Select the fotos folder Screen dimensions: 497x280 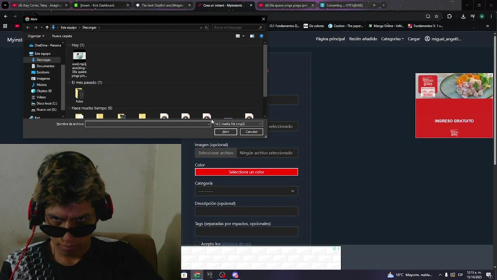click(79, 95)
